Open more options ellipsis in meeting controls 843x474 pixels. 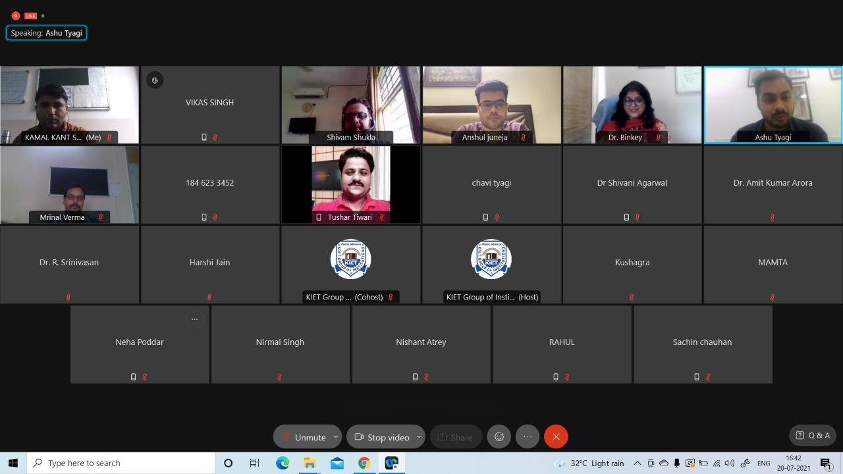click(528, 436)
